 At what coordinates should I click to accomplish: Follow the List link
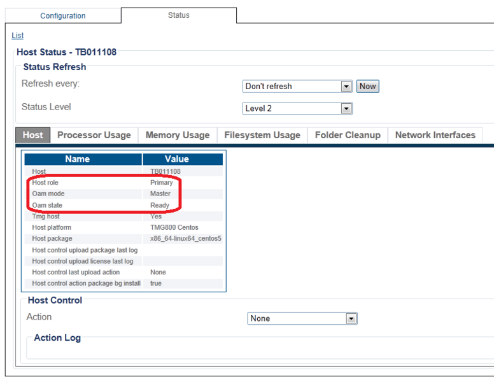pyautogui.click(x=18, y=36)
